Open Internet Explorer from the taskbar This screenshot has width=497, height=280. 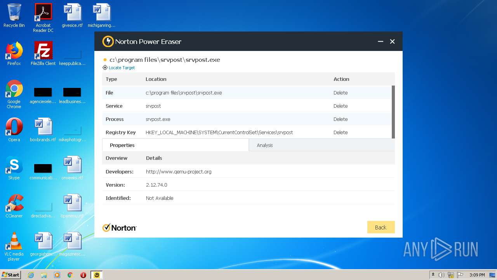(31, 275)
